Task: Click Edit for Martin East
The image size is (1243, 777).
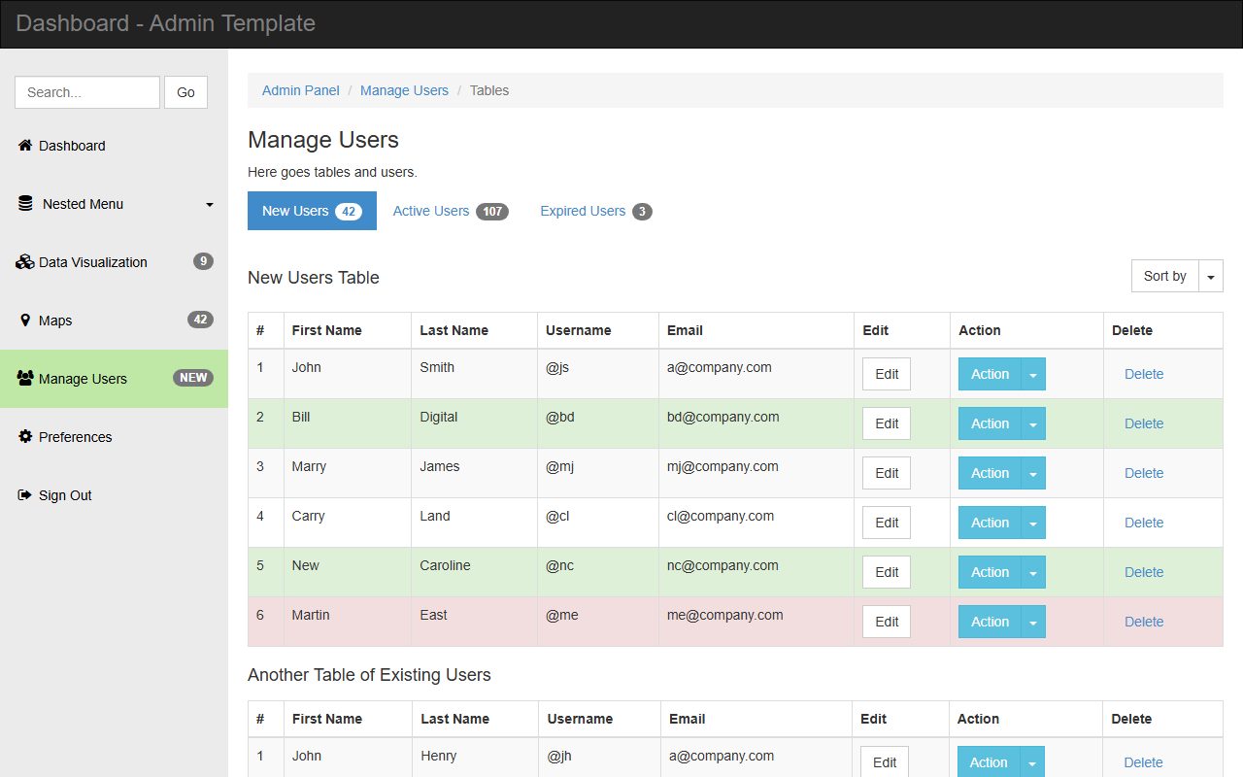Action: point(887,622)
